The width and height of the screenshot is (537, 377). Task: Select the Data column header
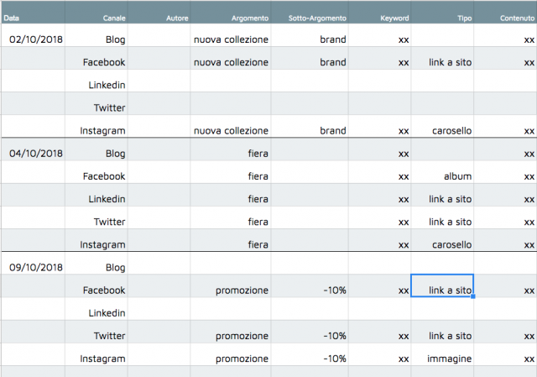tap(33, 13)
